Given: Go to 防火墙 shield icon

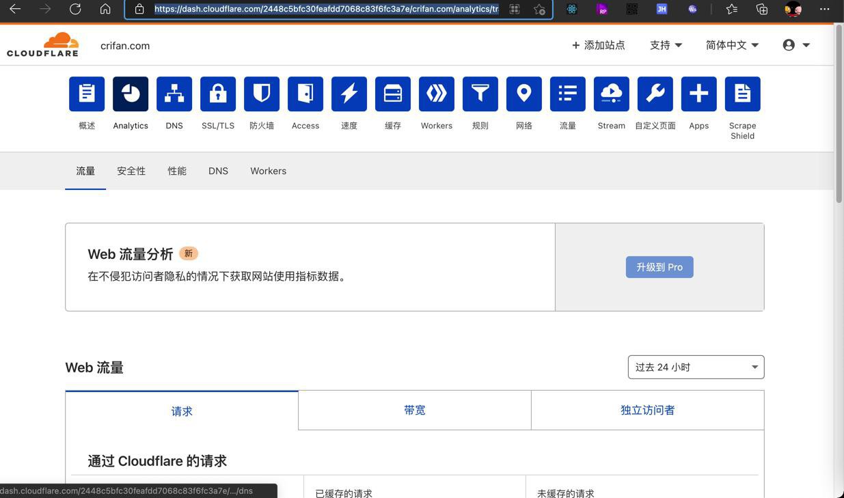Looking at the screenshot, I should [262, 94].
